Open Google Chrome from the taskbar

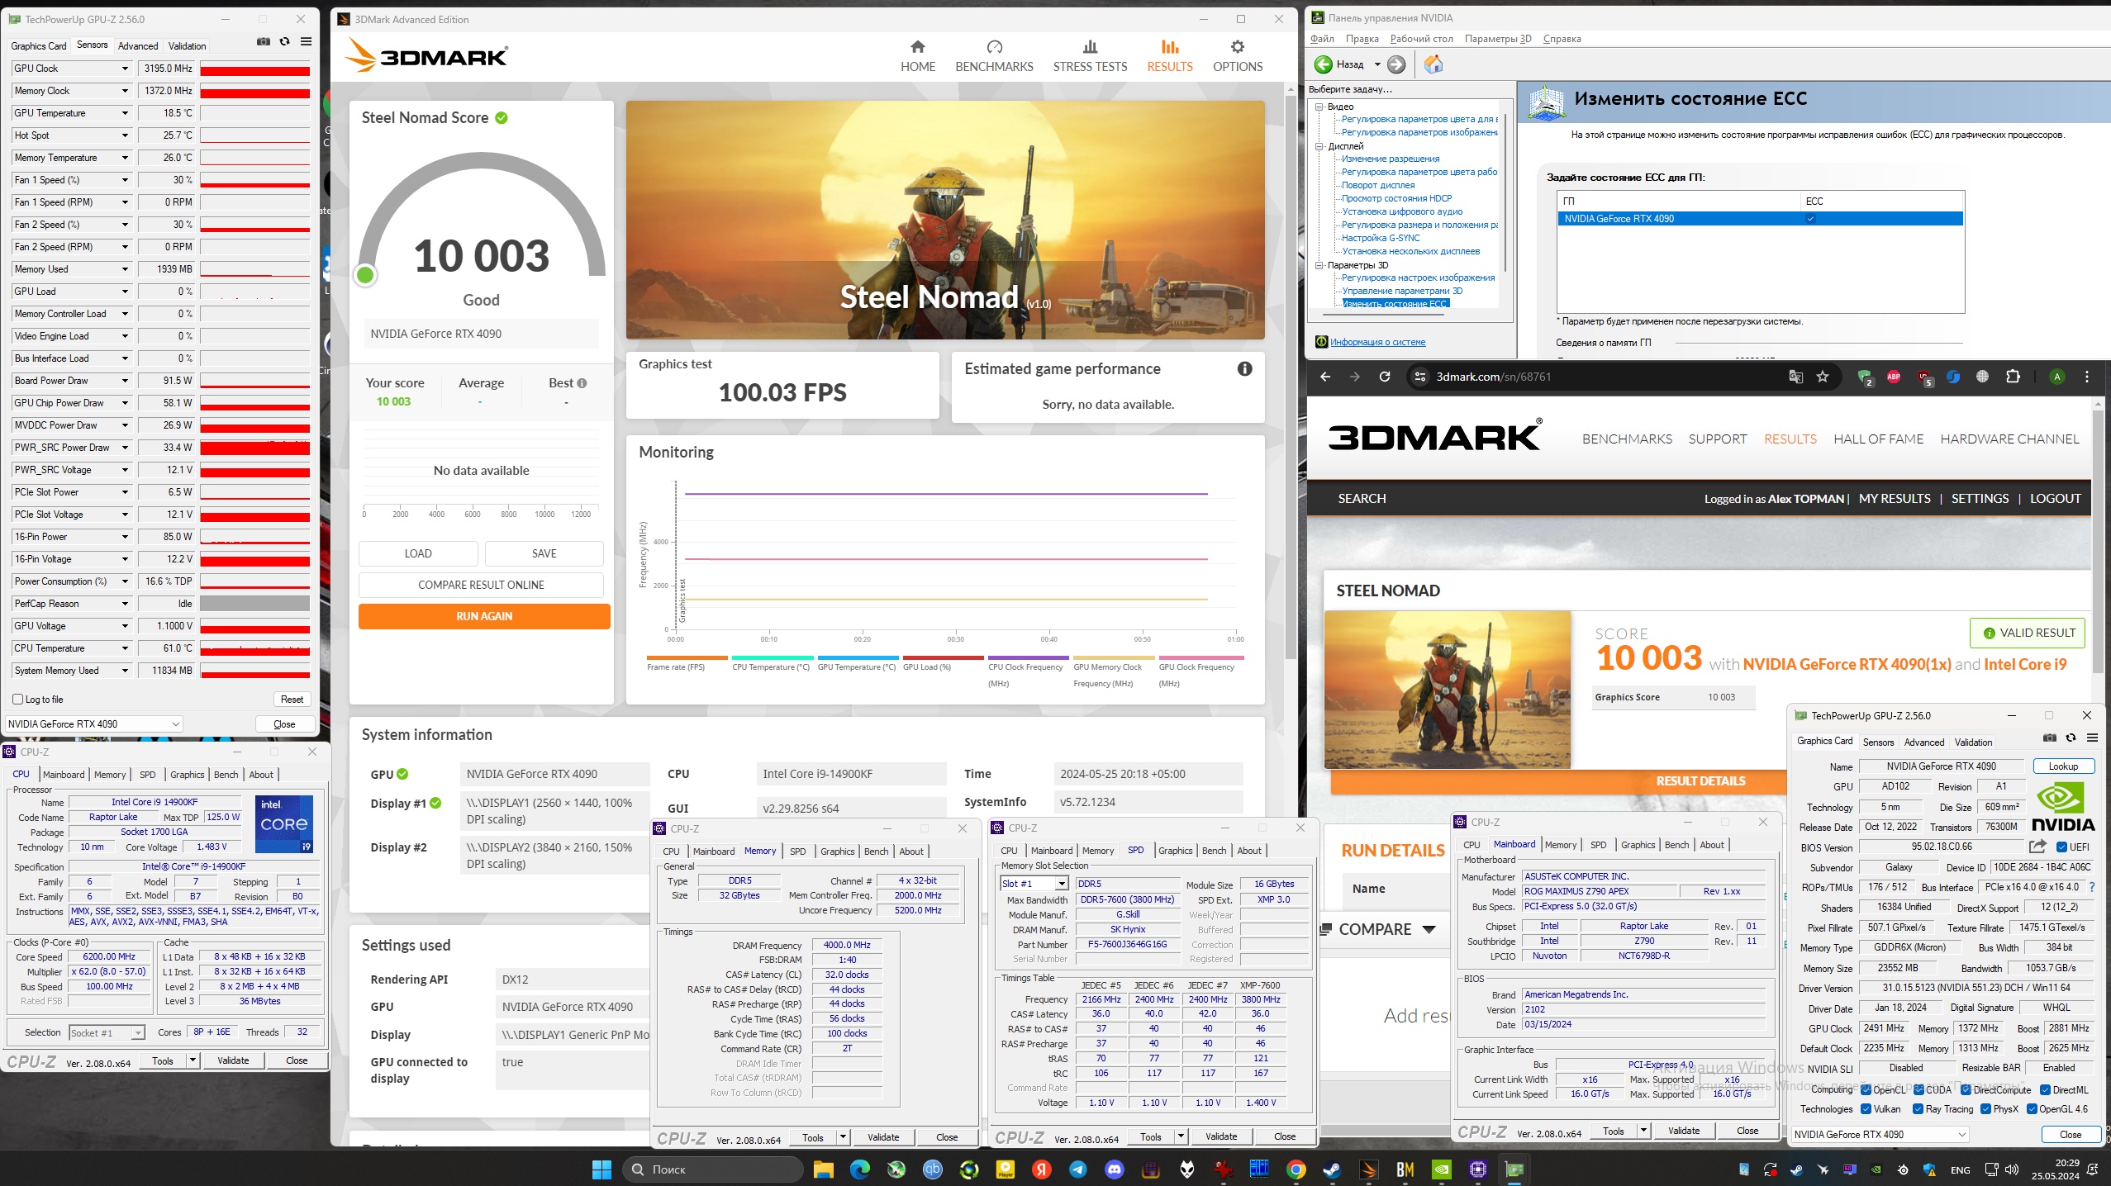click(1296, 1169)
